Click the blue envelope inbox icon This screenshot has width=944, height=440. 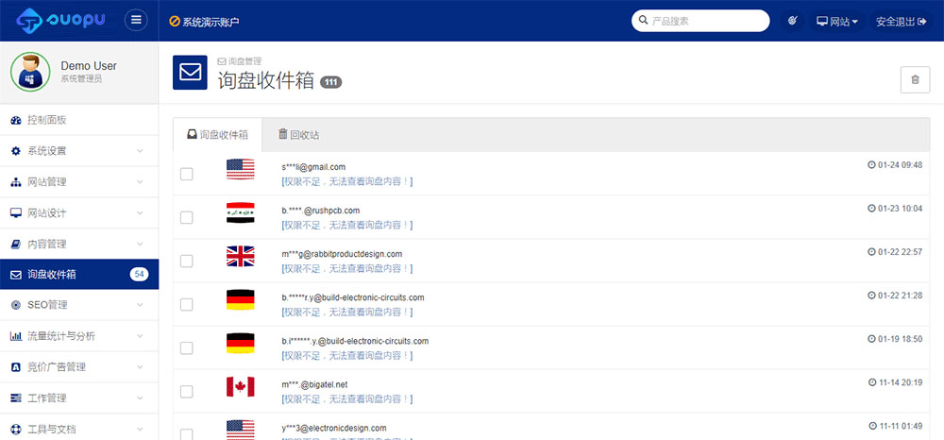(191, 72)
